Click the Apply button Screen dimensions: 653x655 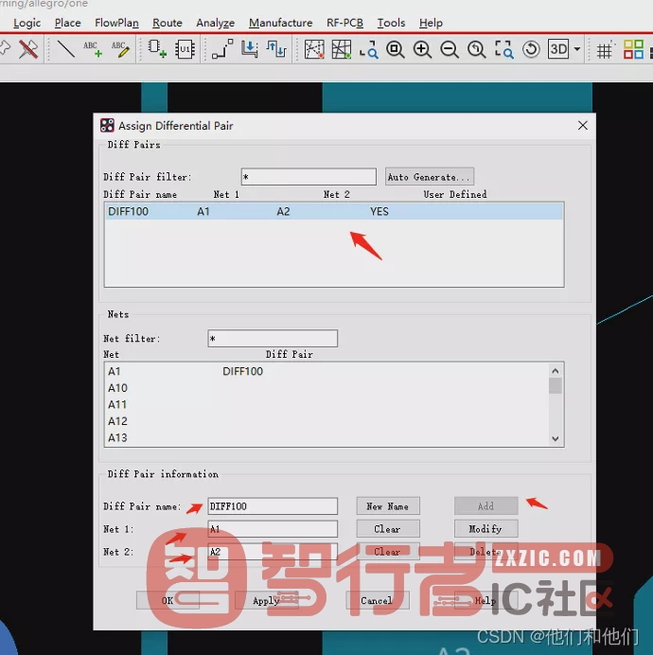pos(267,600)
